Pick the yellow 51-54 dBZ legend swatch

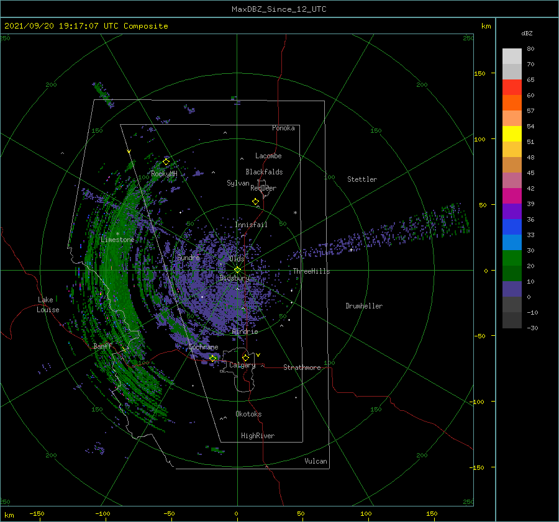tap(512, 134)
